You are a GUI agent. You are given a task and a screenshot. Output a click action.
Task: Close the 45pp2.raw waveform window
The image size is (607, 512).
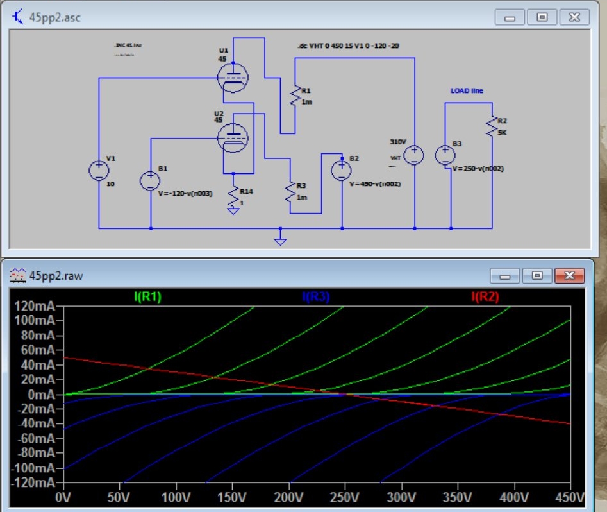click(x=569, y=276)
